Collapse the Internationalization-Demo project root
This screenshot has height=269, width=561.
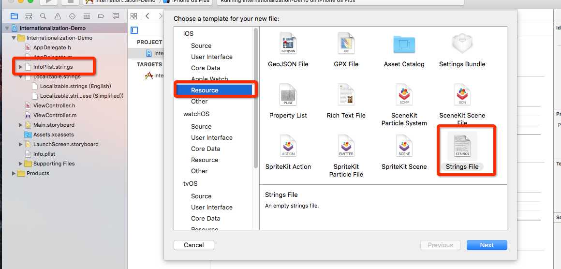(7, 28)
